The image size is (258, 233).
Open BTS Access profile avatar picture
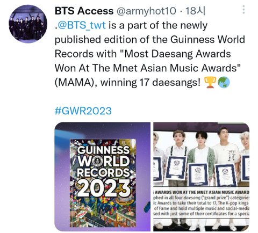(x=28, y=24)
